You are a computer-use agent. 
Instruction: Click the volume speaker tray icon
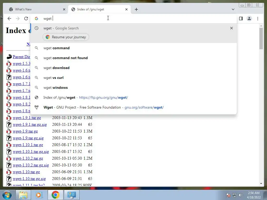241,195
